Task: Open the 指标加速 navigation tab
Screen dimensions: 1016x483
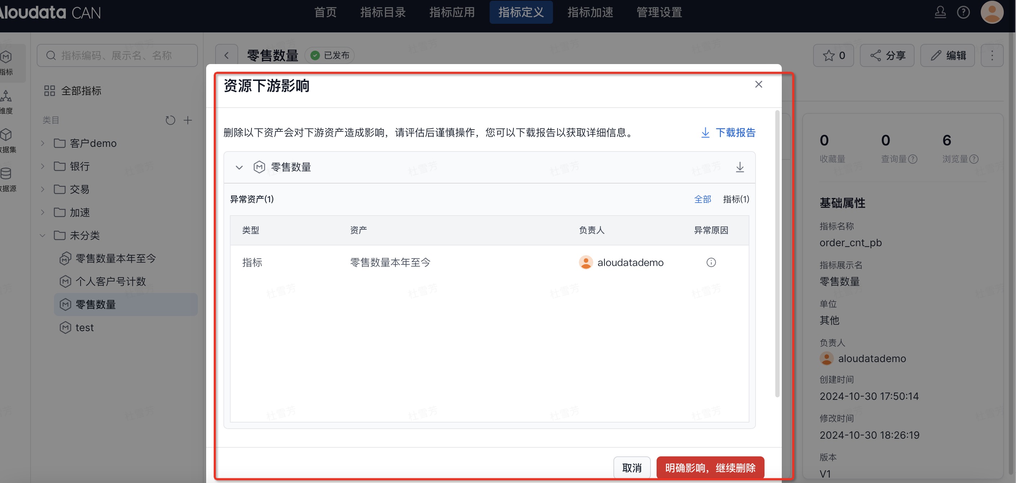Action: point(590,12)
